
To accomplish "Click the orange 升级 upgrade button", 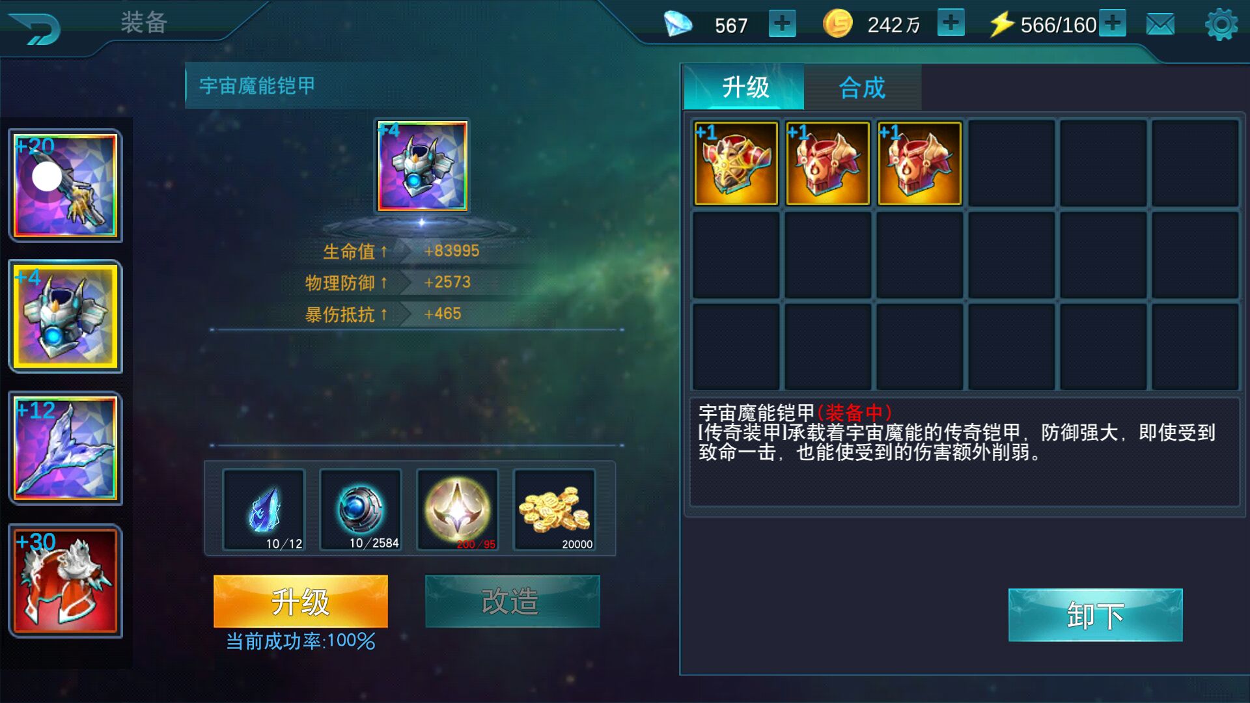I will (301, 601).
